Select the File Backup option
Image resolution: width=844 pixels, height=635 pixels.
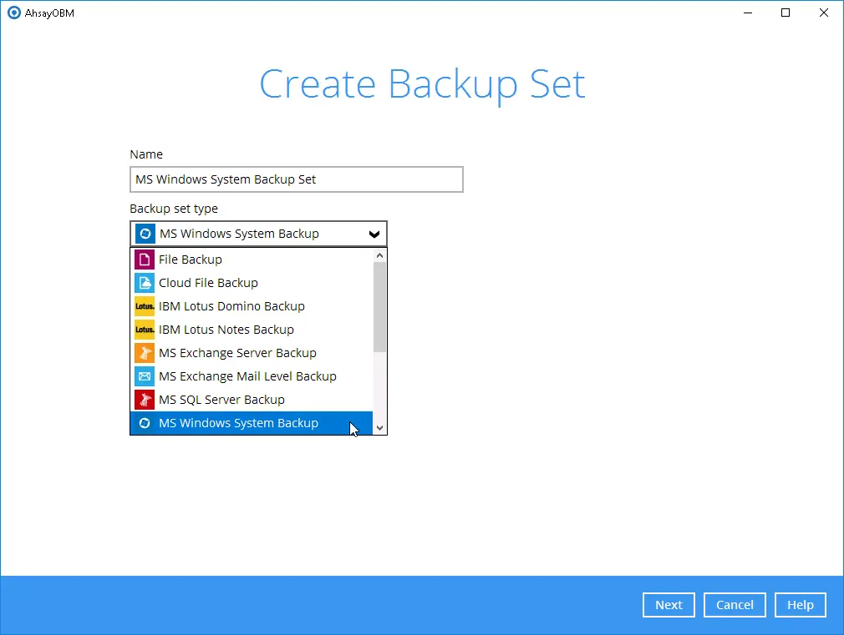click(190, 260)
